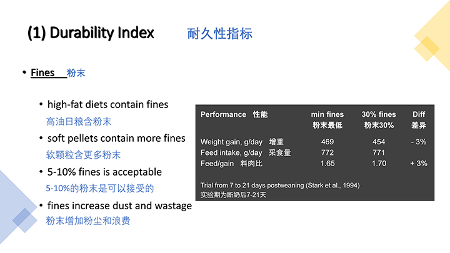Click the "min fines" column header
This screenshot has width=450, height=253.
point(327,114)
